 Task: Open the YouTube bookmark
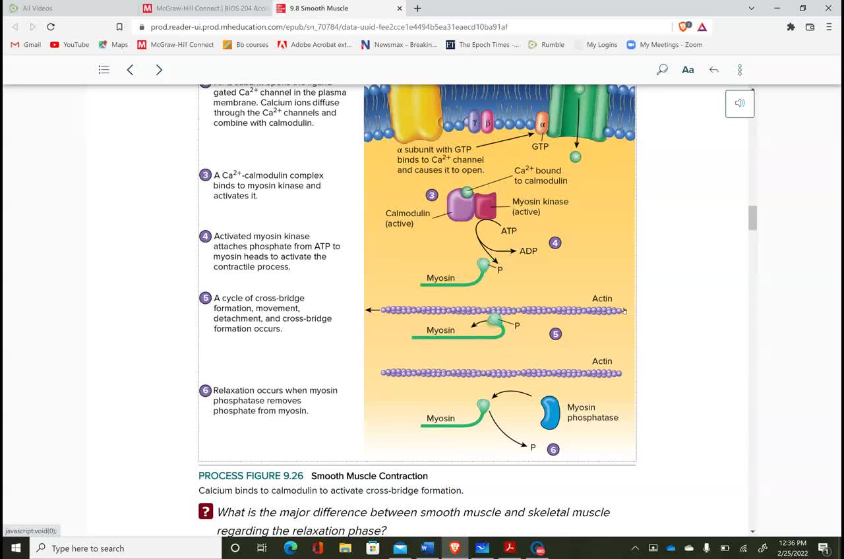tap(70, 45)
